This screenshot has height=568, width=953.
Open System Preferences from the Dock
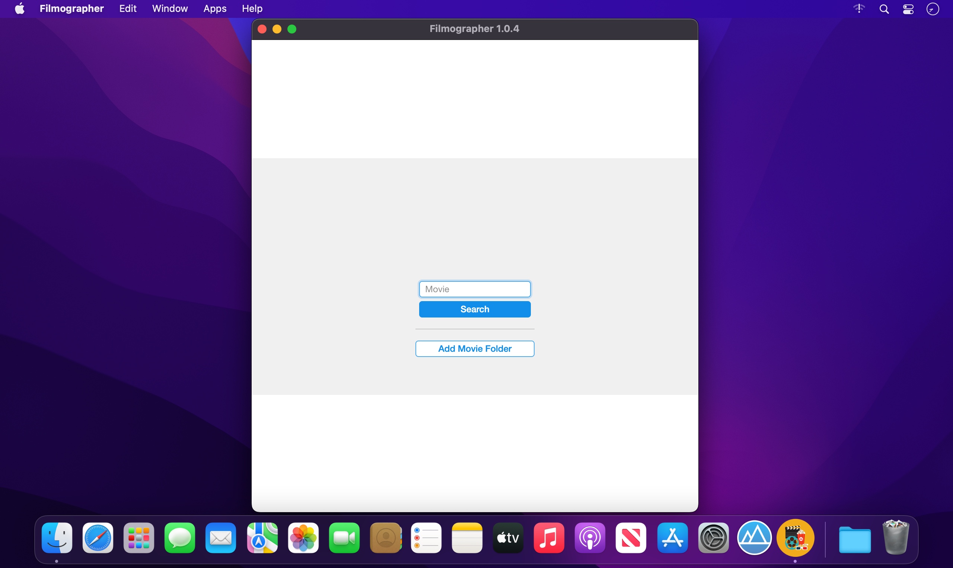(x=713, y=538)
